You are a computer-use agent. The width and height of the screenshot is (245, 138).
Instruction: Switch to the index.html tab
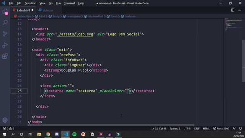23,10
